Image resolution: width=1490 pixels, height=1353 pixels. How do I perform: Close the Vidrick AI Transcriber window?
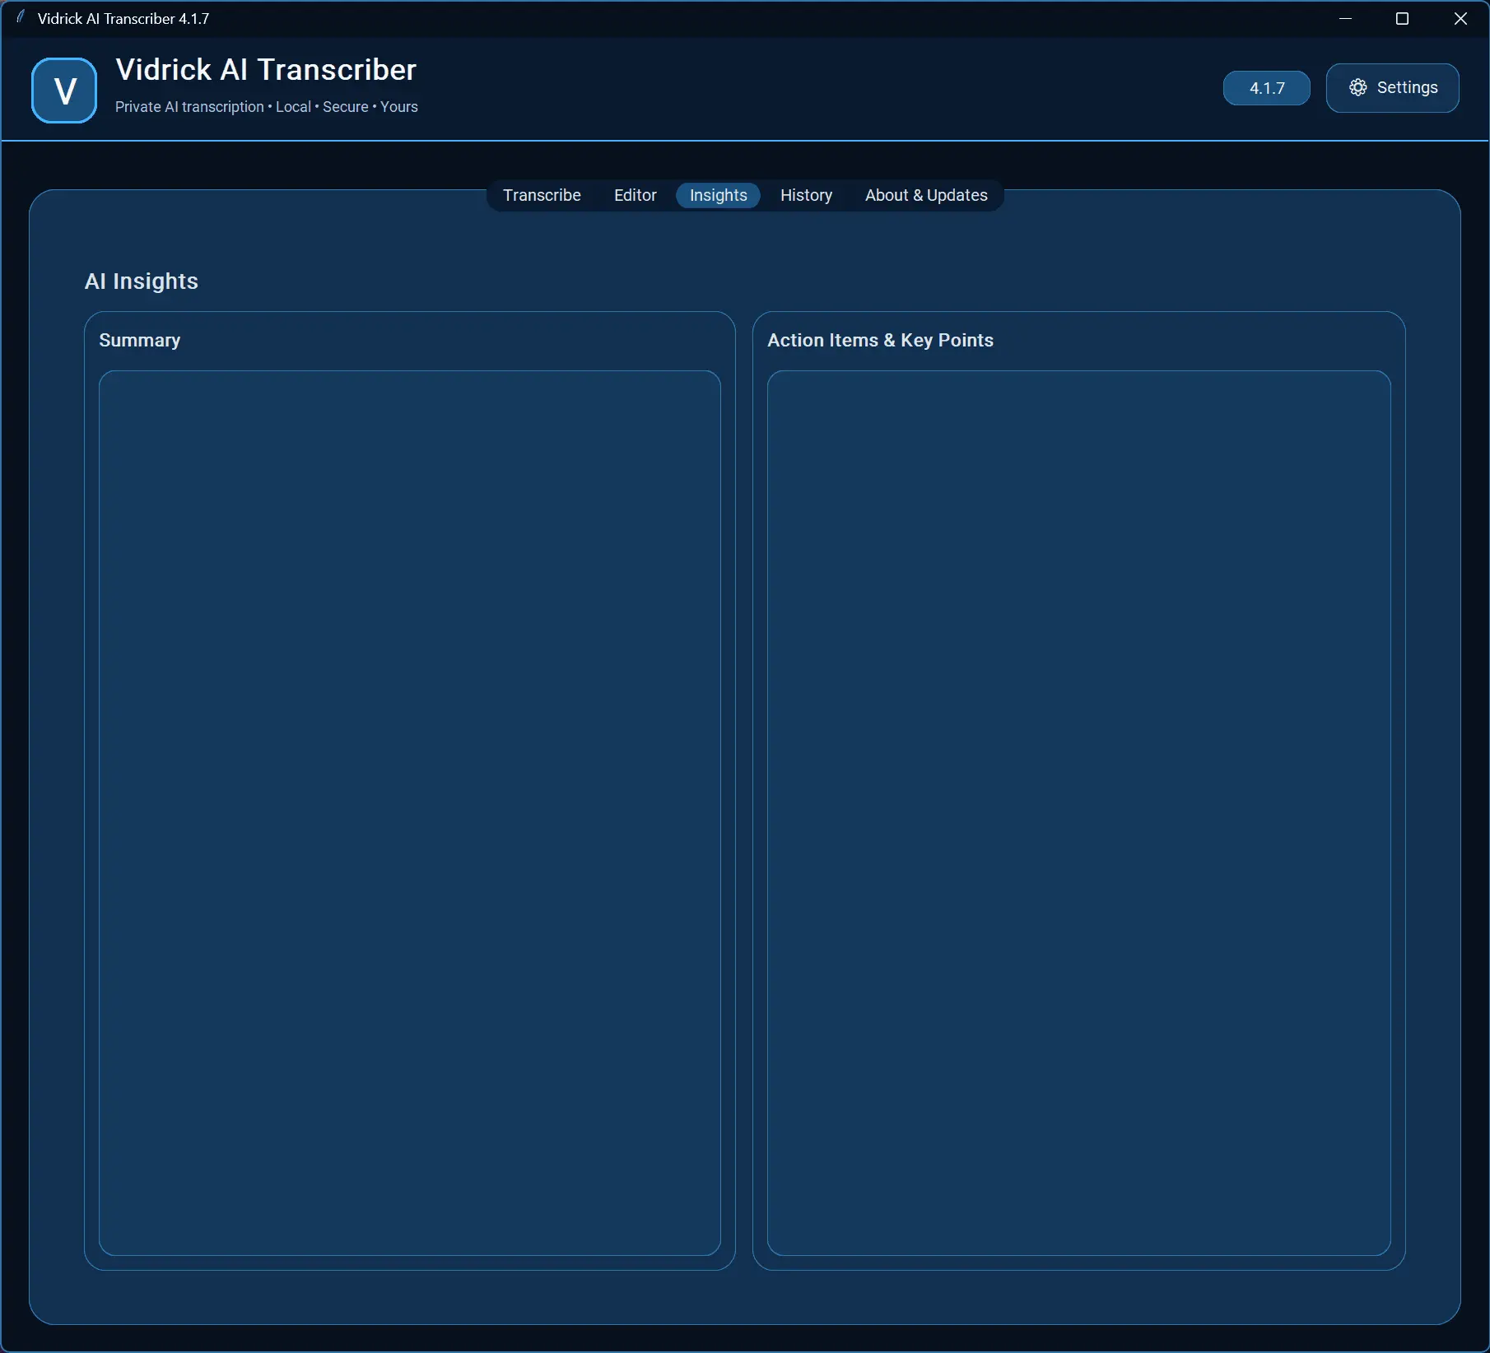click(x=1460, y=18)
